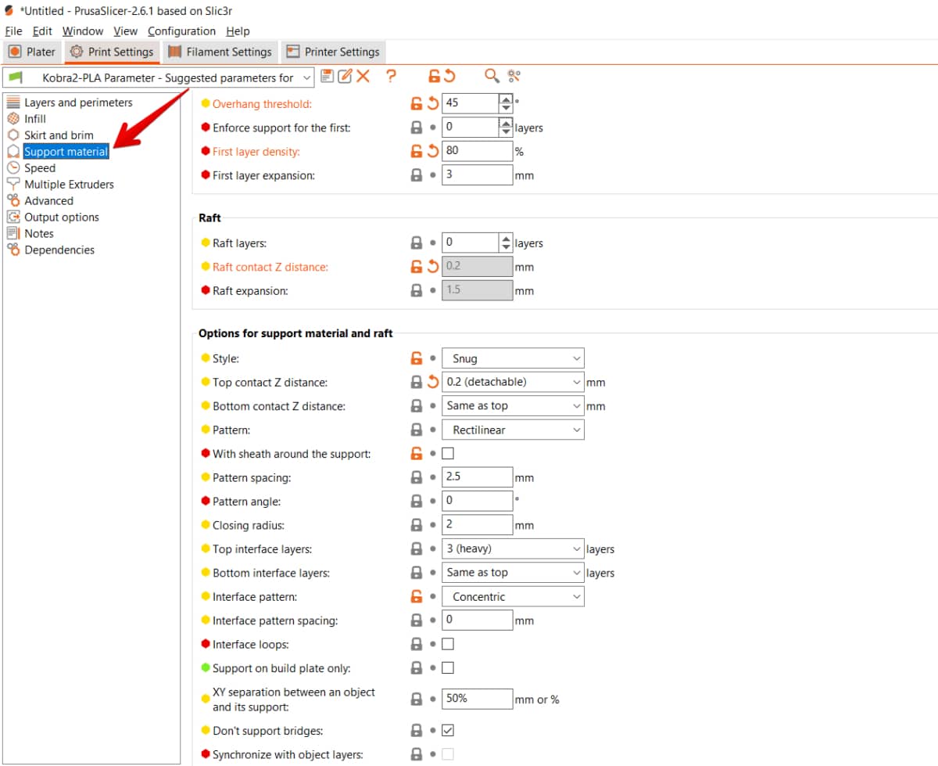Open the compare presets icon

click(x=514, y=76)
